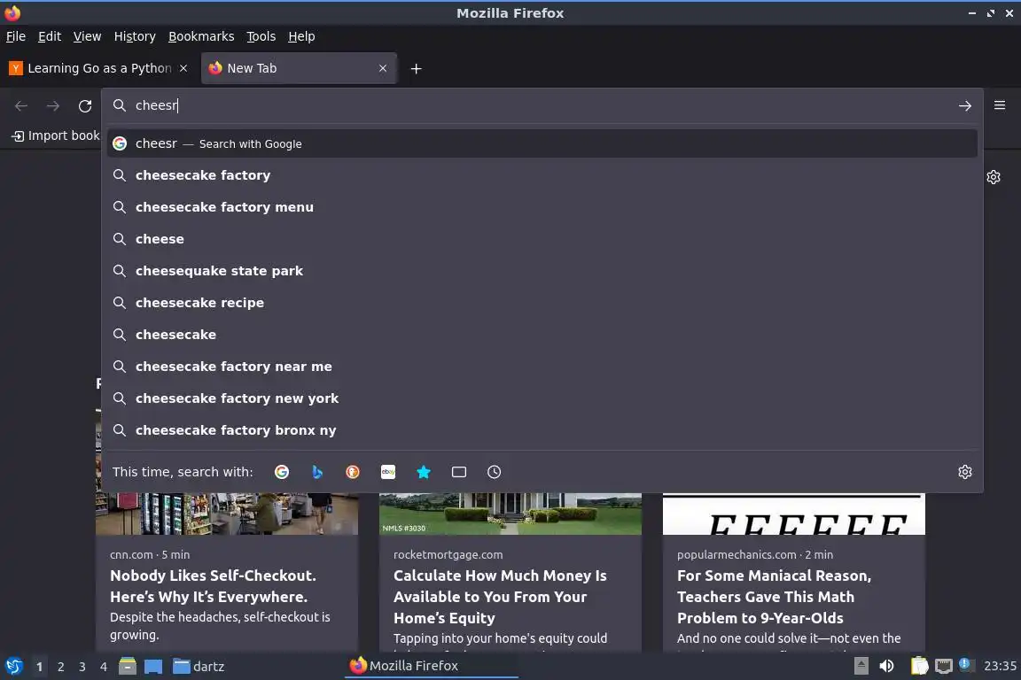Open the File menu
This screenshot has width=1021, height=680.
click(x=16, y=36)
